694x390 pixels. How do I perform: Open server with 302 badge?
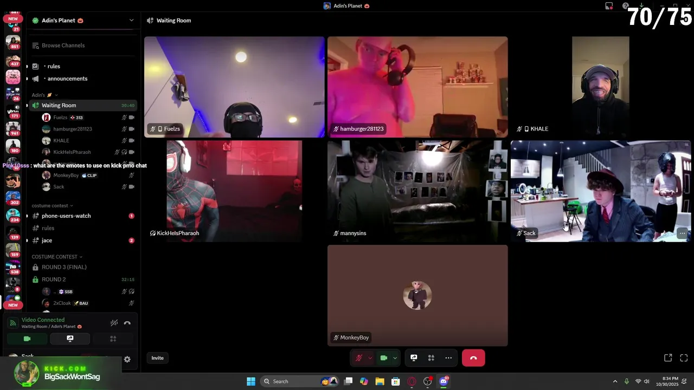pos(13,198)
